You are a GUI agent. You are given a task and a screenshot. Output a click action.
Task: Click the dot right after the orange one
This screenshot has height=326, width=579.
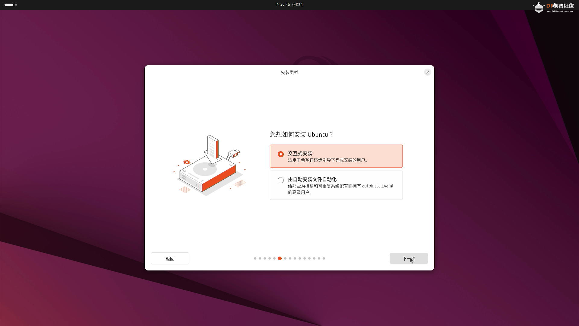click(x=285, y=258)
